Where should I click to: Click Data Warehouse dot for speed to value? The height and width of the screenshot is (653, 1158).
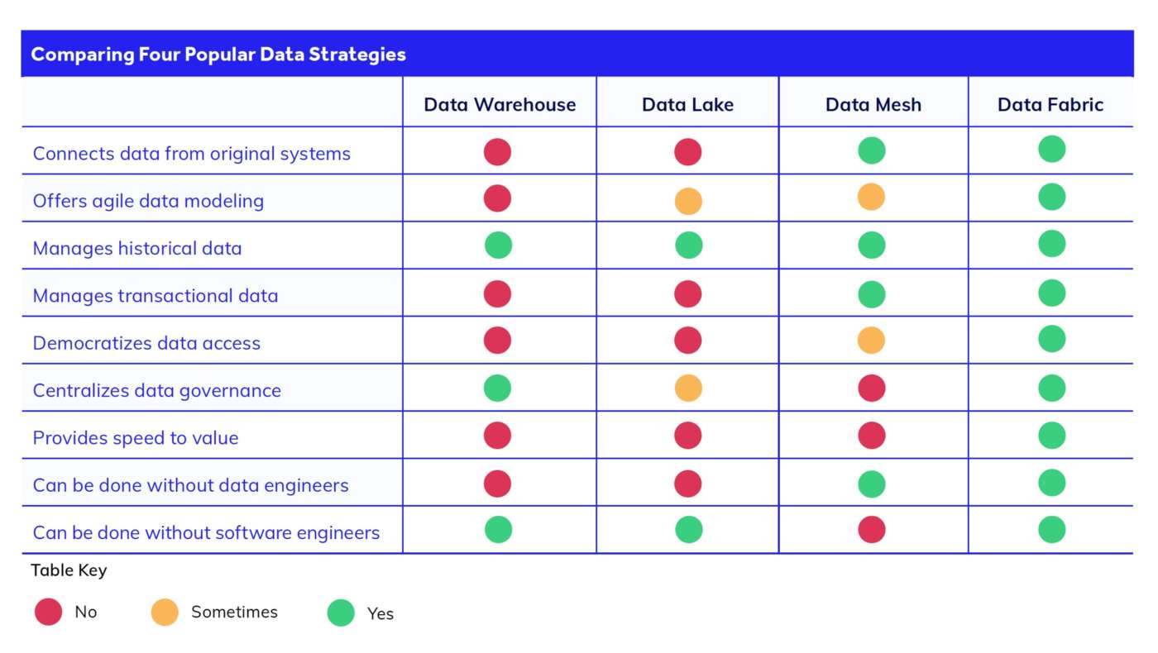[x=497, y=436]
